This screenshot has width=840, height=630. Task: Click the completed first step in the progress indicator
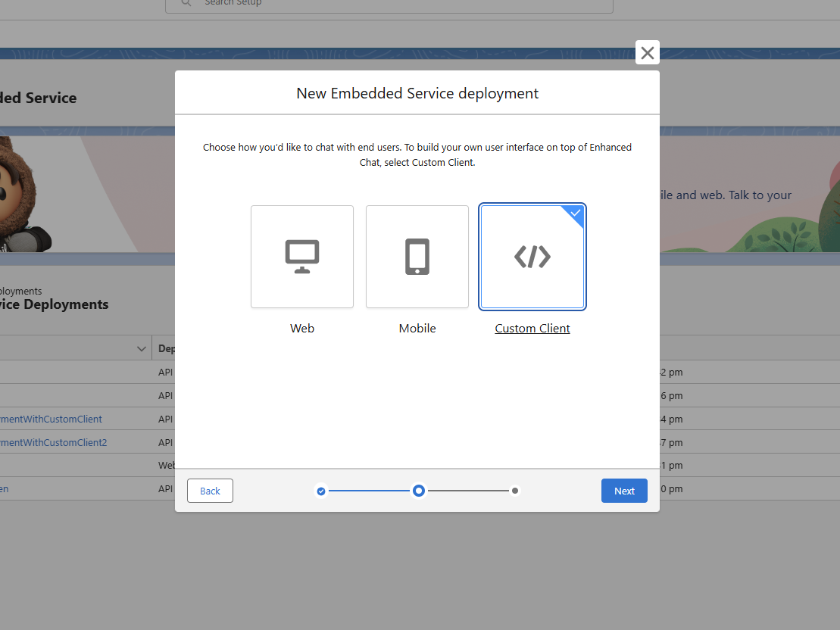321,491
